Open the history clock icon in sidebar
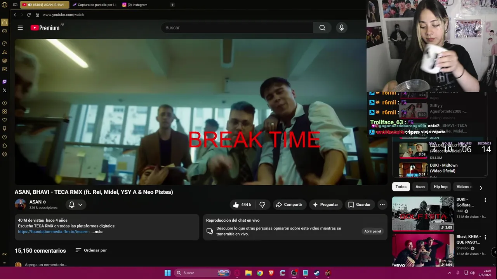Viewport: 497px width, 279px height. [5, 137]
